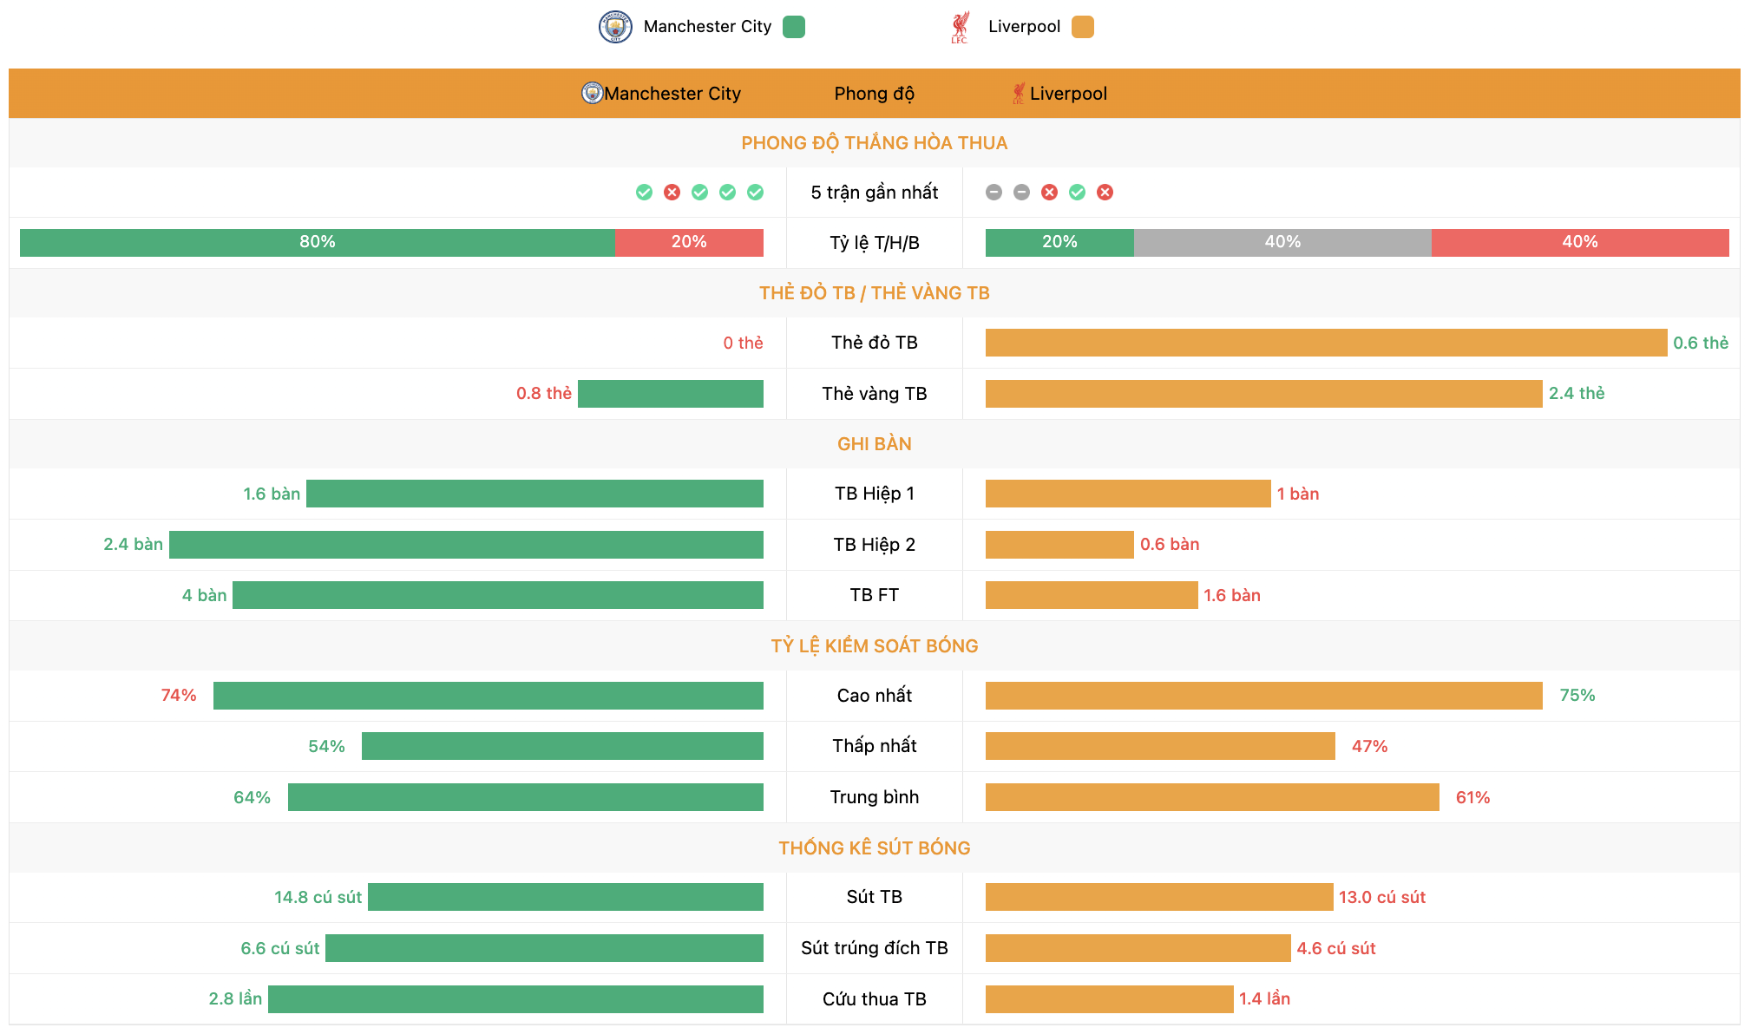
Task: Click Liverpool name in orange header
Action: 1068,94
